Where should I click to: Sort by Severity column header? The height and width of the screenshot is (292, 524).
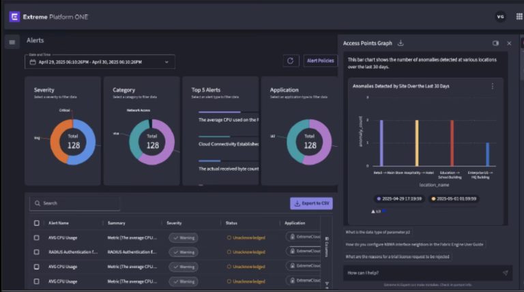[174, 223]
